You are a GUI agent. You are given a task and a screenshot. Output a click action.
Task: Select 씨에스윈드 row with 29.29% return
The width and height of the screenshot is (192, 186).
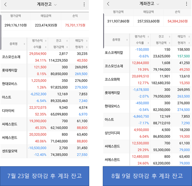coord(147,146)
